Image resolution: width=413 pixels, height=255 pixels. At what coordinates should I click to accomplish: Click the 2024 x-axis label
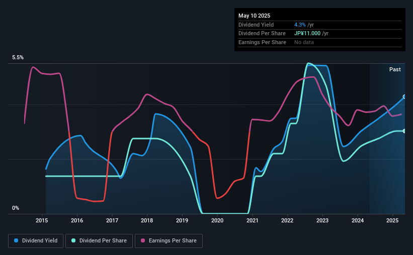click(358, 220)
